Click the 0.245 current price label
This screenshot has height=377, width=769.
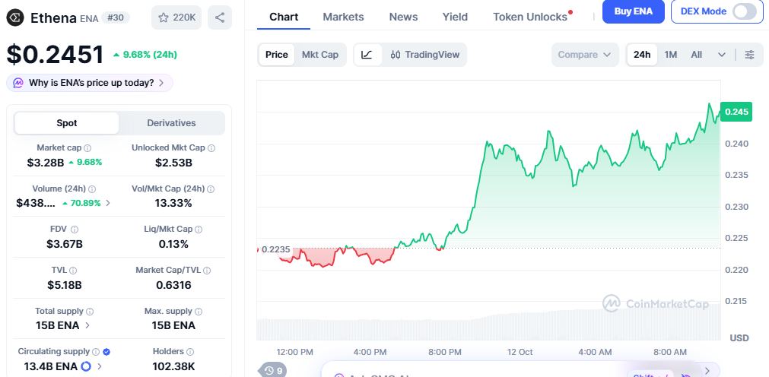(736, 112)
